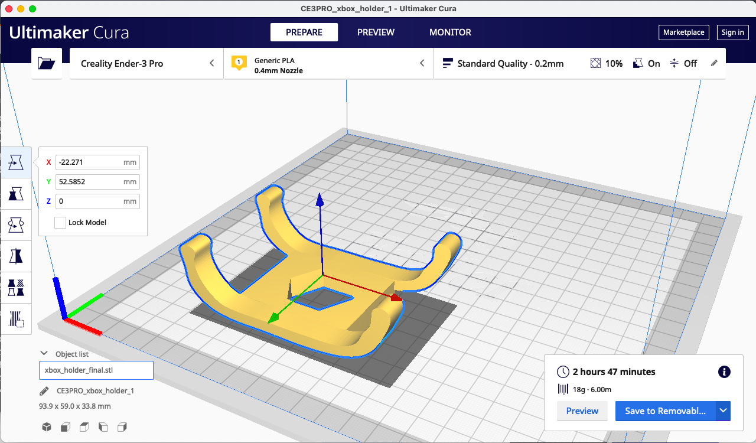Screen dimensions: 756x443
Task: Expand the Creality Ender-3 Pro printer selector
Action: coord(146,63)
